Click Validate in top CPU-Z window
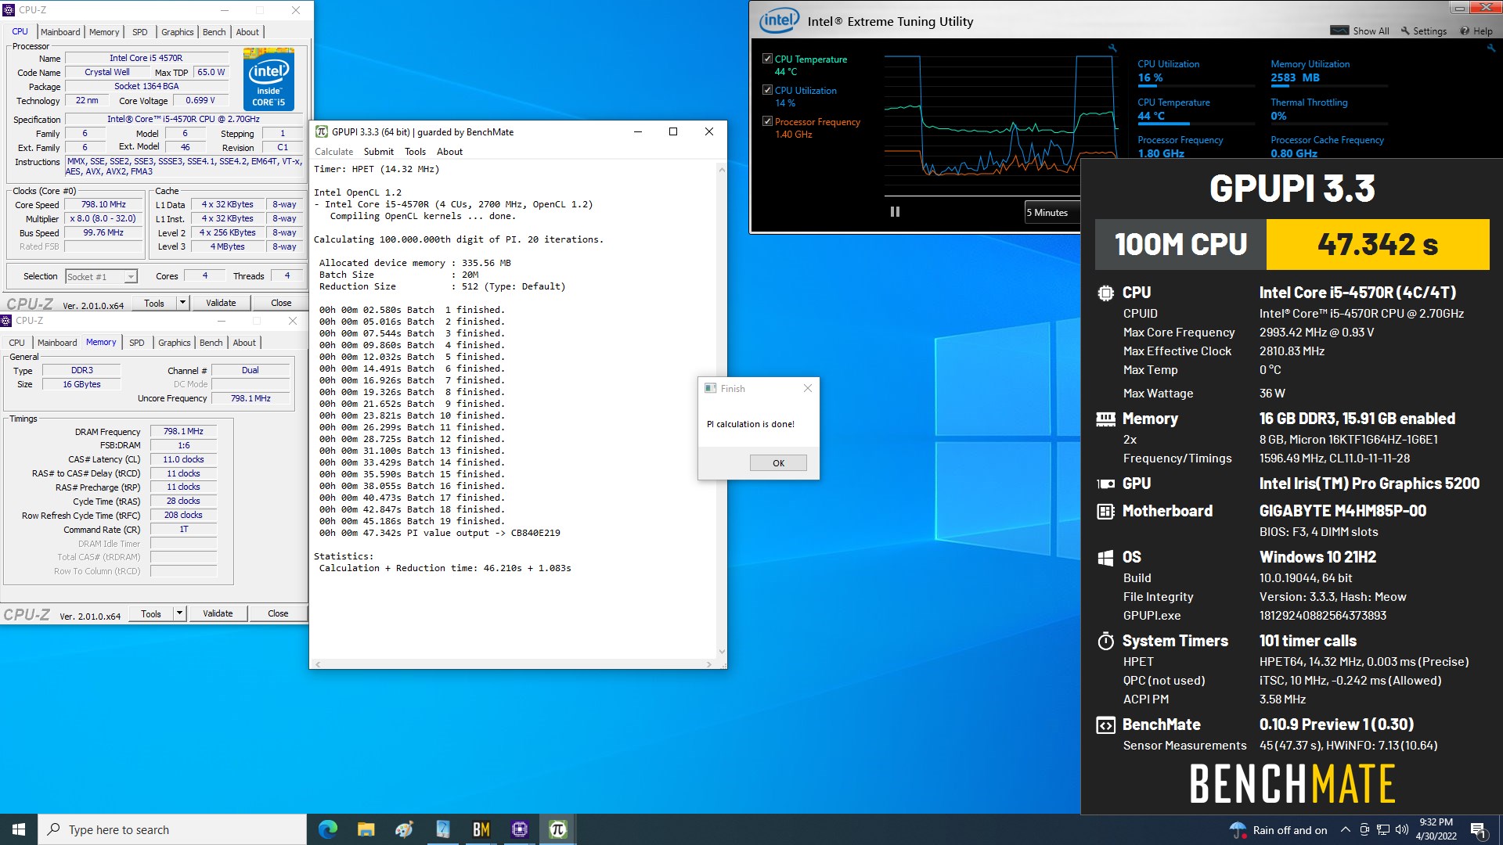This screenshot has width=1503, height=845. [221, 303]
